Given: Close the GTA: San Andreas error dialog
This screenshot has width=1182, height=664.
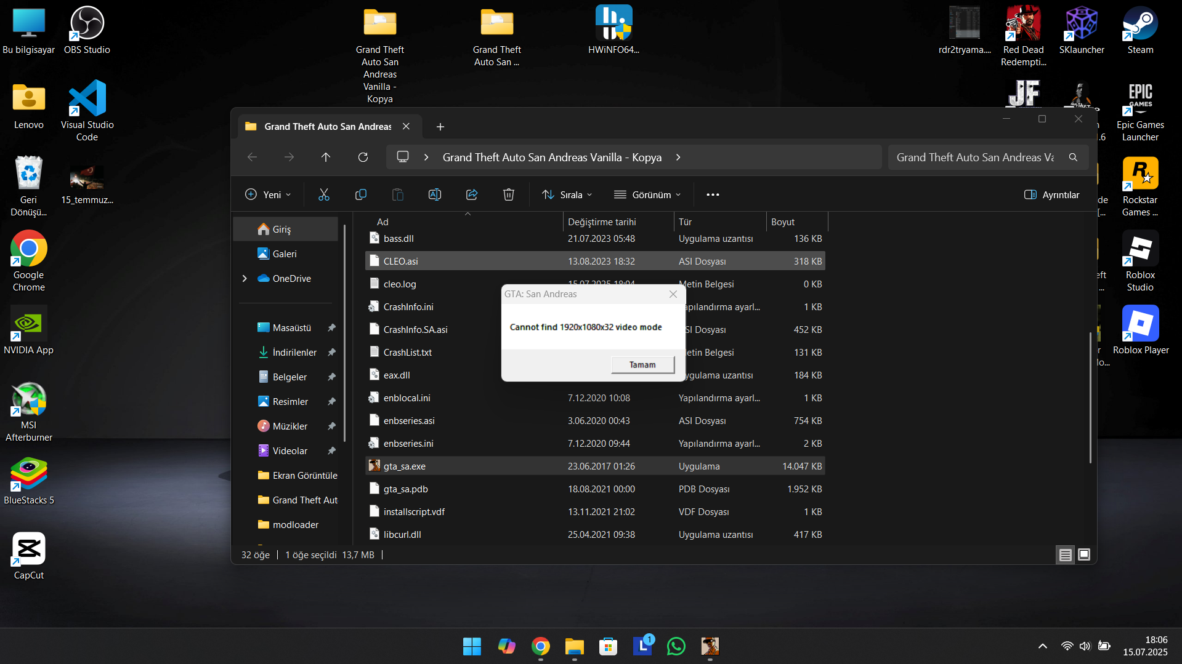Looking at the screenshot, I should coord(673,294).
